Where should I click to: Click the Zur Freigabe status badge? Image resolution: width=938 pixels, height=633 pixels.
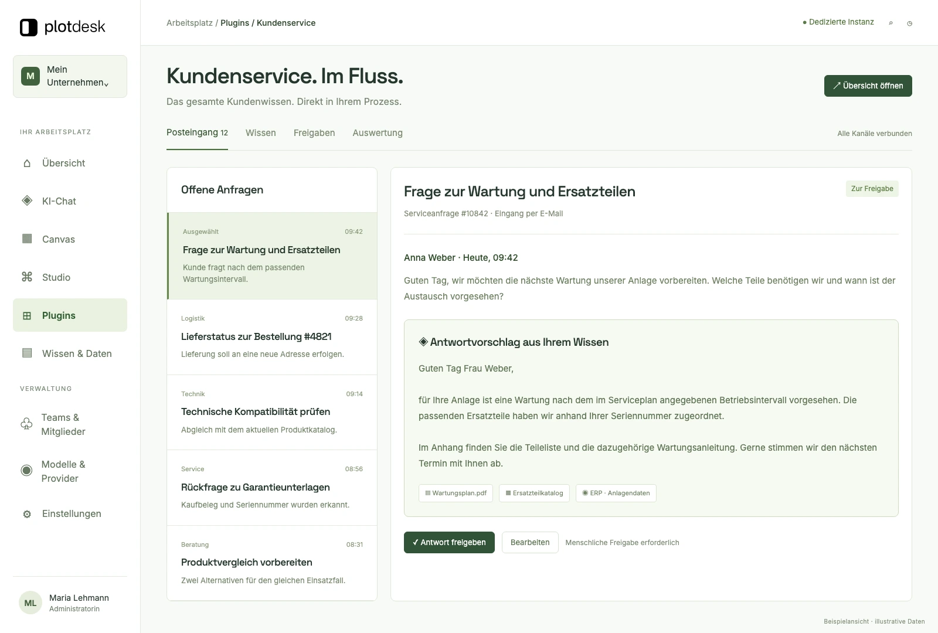pos(872,189)
